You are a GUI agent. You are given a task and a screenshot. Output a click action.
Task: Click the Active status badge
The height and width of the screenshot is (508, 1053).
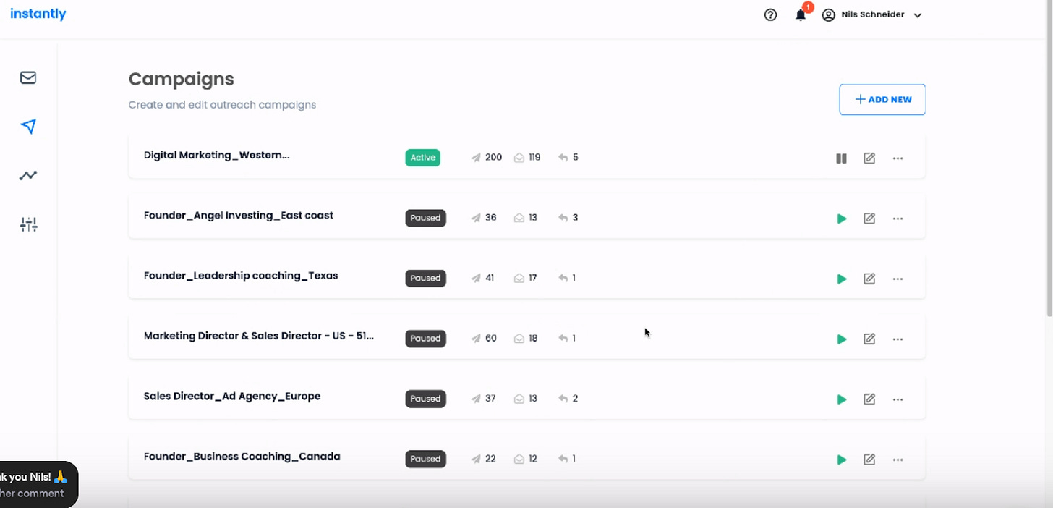pyautogui.click(x=422, y=158)
